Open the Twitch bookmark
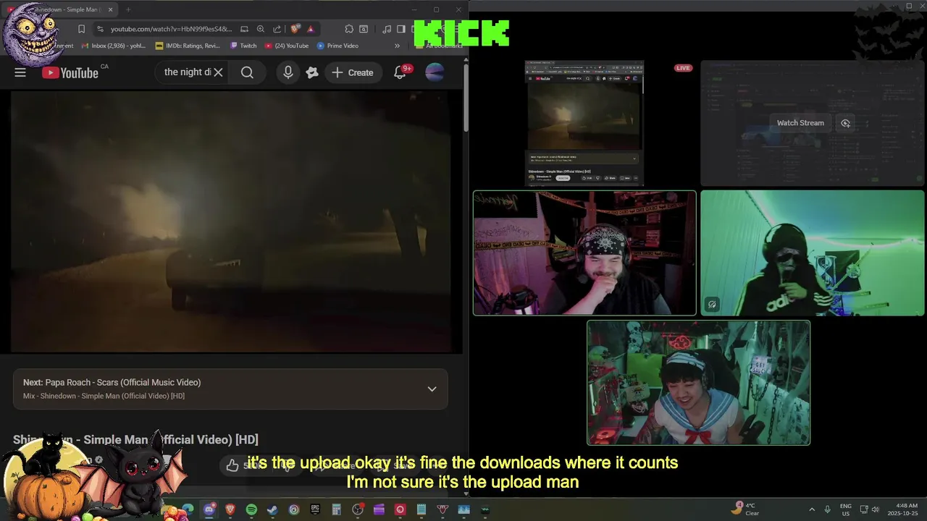Viewport: 927px width, 521px height. (243, 46)
